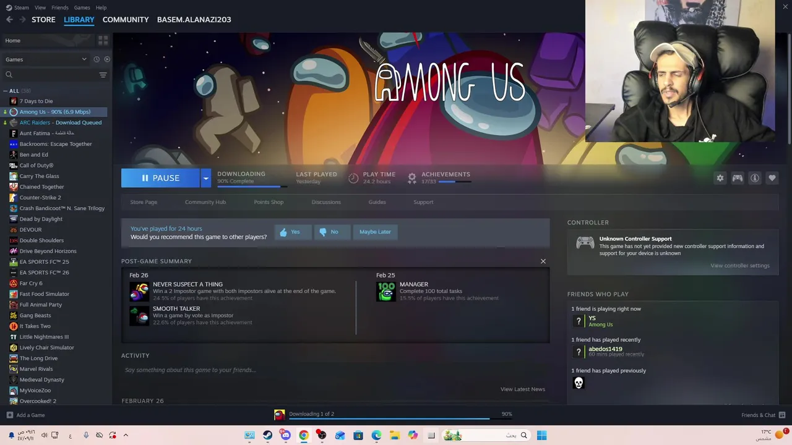This screenshot has width=792, height=445.
Task: Open the Discussions link
Action: pyautogui.click(x=326, y=202)
